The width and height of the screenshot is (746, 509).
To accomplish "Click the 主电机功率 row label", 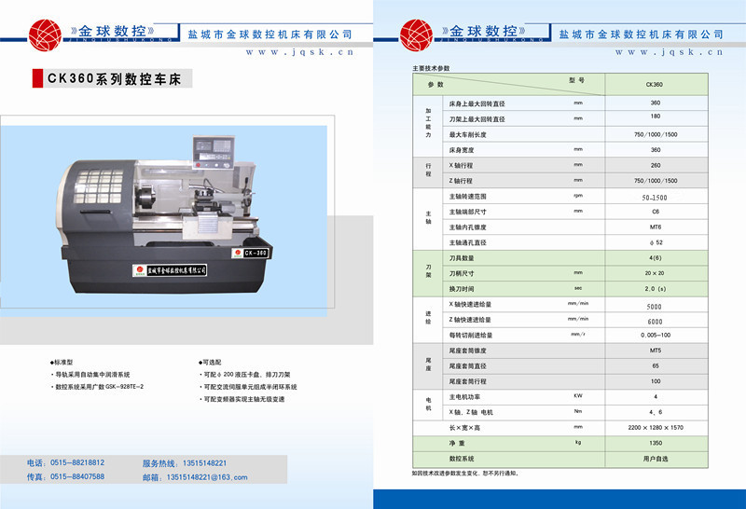I will [x=464, y=397].
